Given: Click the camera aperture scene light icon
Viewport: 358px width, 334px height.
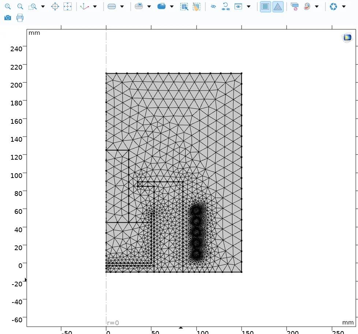Looking at the screenshot, I should (x=333, y=6).
